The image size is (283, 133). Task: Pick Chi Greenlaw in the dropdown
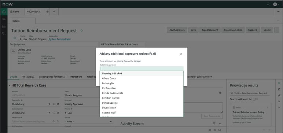click(x=141, y=88)
